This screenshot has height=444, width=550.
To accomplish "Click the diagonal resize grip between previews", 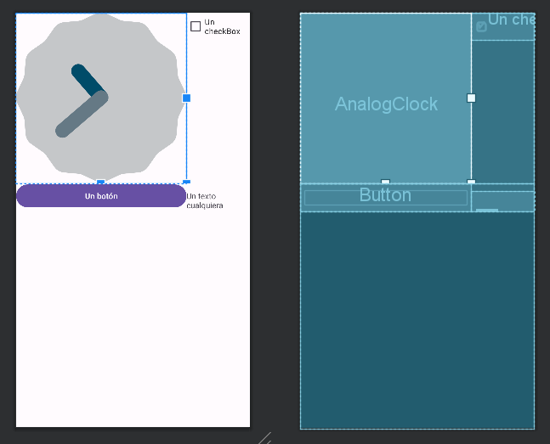I will coord(265,438).
